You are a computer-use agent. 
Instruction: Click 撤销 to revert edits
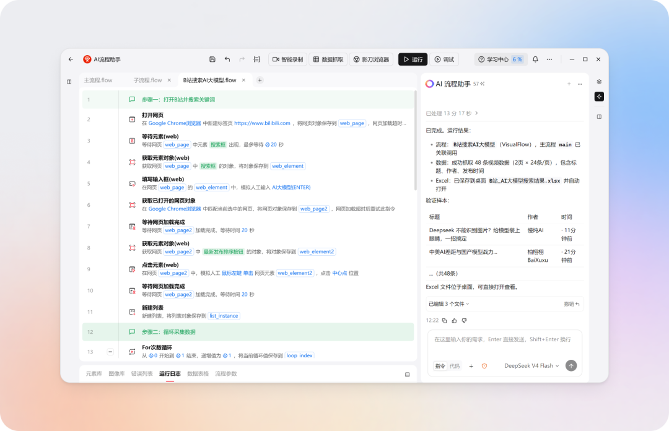point(572,304)
